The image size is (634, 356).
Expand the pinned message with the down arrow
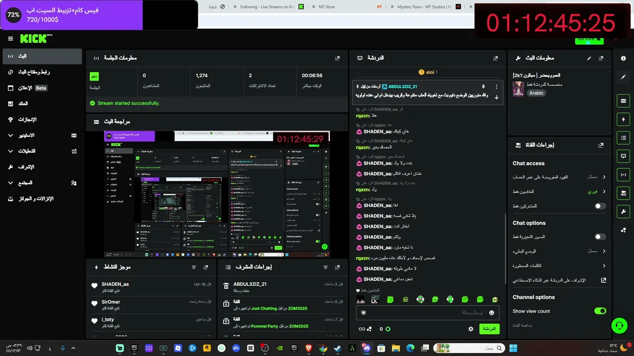pos(497,97)
